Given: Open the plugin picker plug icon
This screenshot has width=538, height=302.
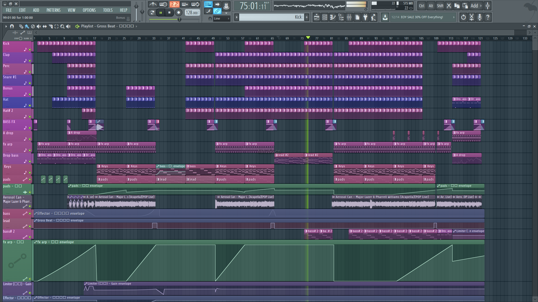Looking at the screenshot, I should [x=365, y=17].
